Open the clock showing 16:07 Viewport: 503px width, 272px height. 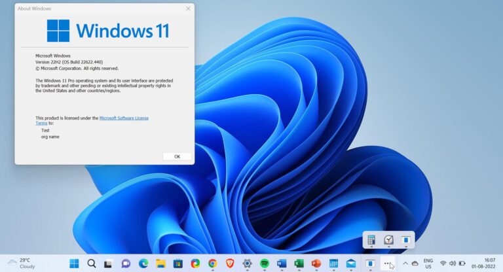point(483,263)
